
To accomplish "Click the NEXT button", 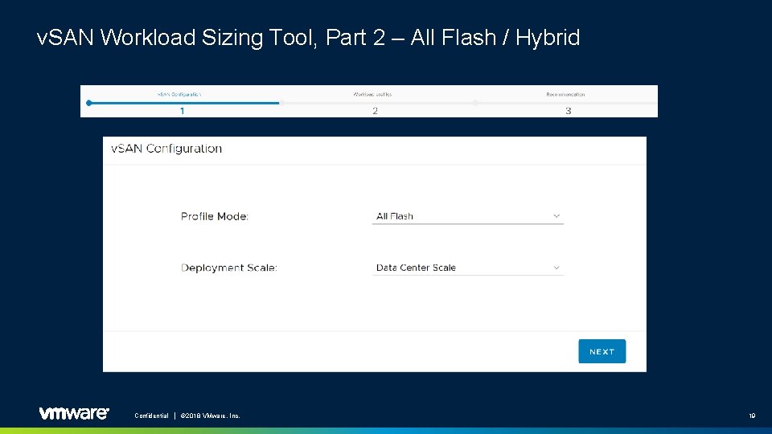I will (x=602, y=351).
